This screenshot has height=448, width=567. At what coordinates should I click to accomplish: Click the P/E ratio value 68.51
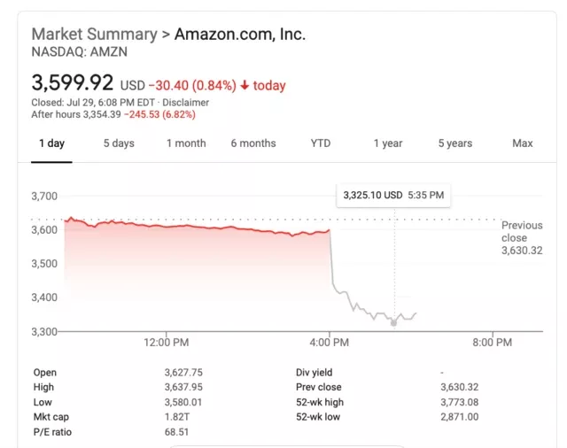(176, 432)
